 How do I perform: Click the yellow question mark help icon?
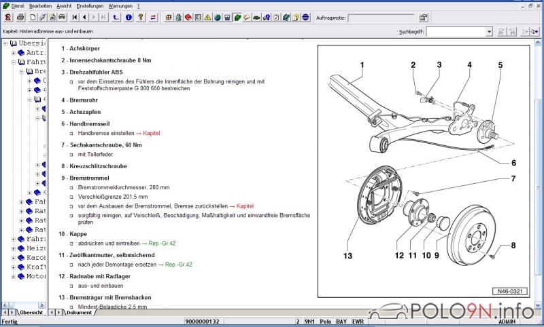point(141,17)
